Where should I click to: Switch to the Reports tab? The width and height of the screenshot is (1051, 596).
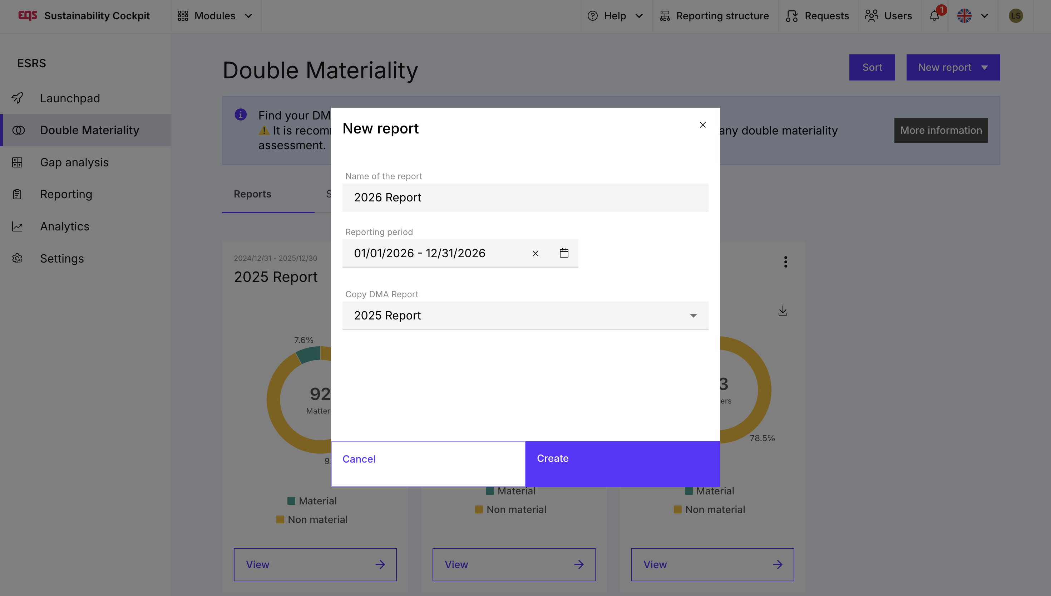tap(252, 194)
